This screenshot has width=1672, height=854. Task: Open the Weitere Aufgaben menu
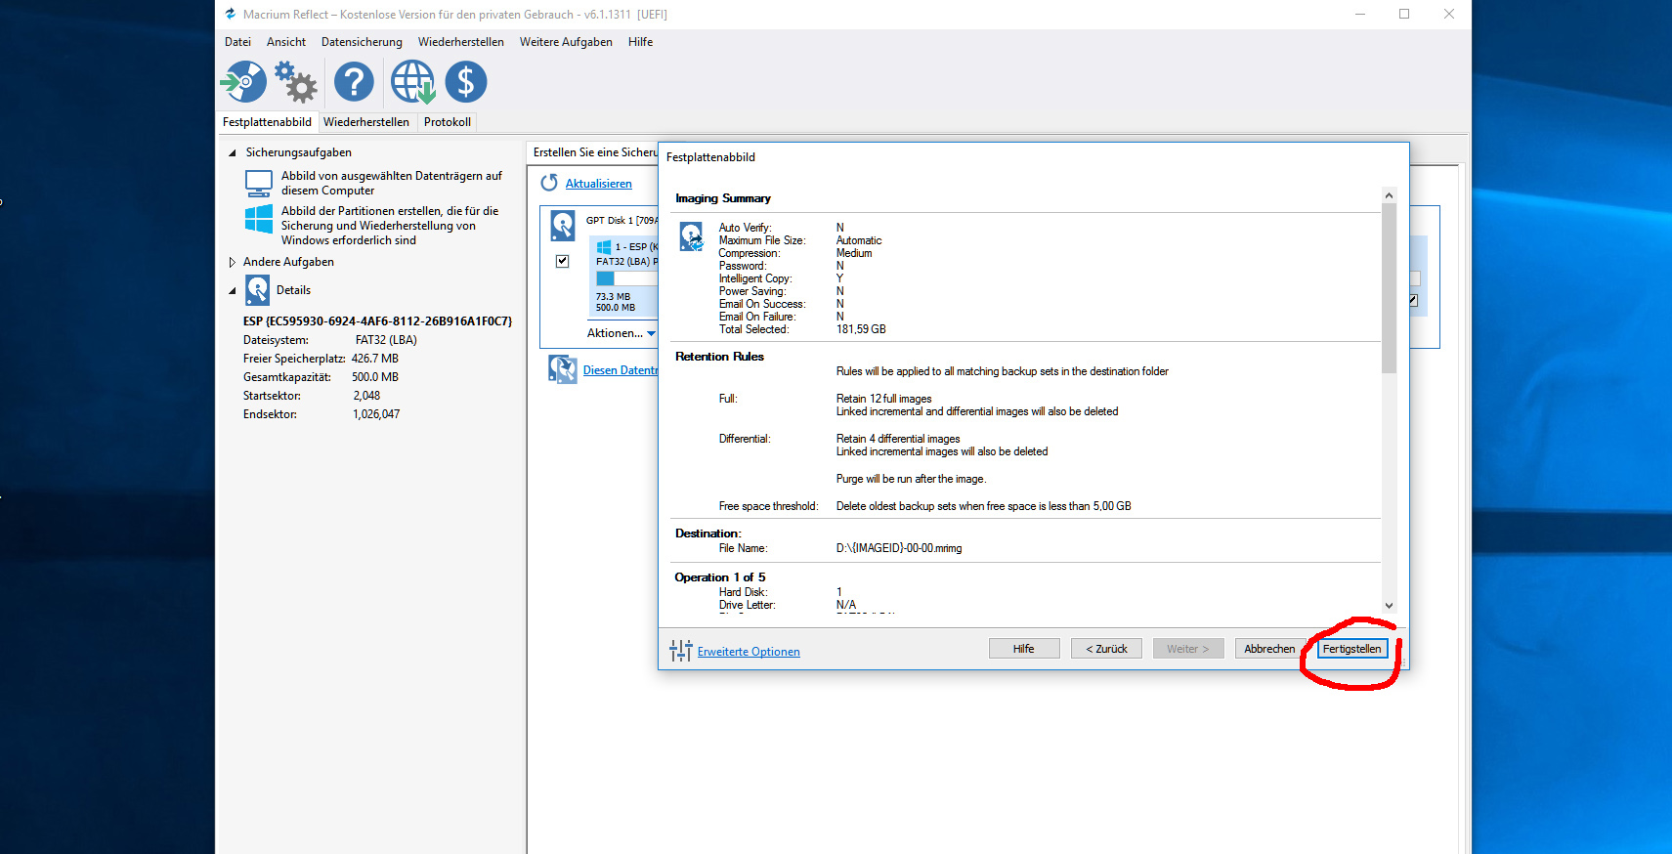pos(566,42)
